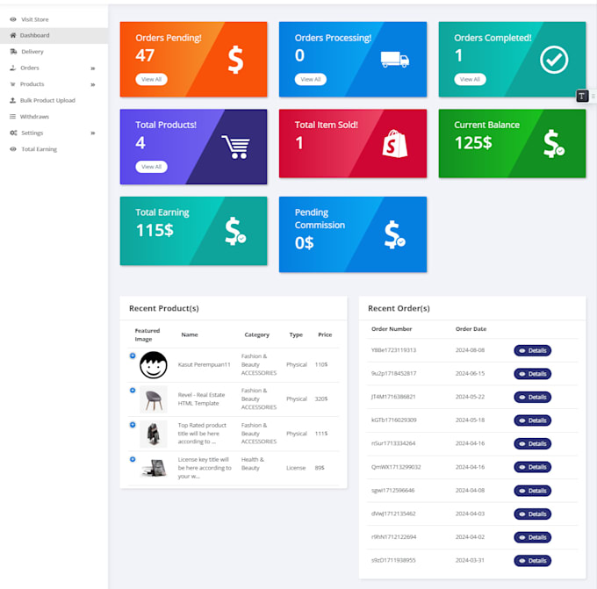
Task: Open Details for order rSur1713334264
Action: (533, 443)
